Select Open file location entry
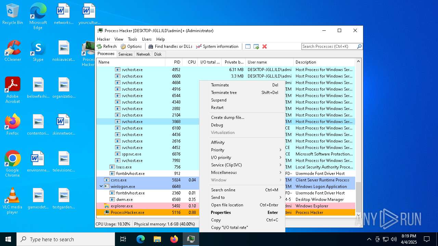Image resolution: width=438 pixels, height=246 pixels. coord(242,205)
